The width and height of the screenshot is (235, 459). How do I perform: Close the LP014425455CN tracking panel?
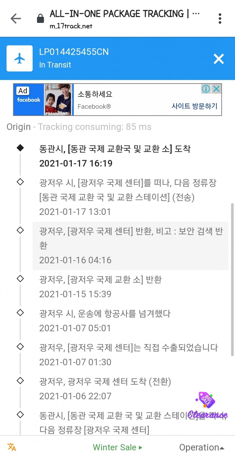(219, 59)
